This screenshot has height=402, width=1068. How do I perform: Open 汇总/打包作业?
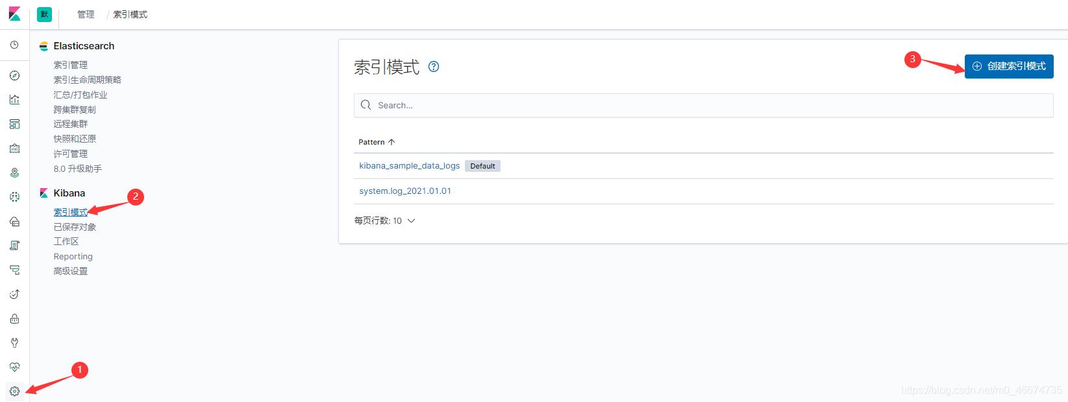click(x=81, y=95)
